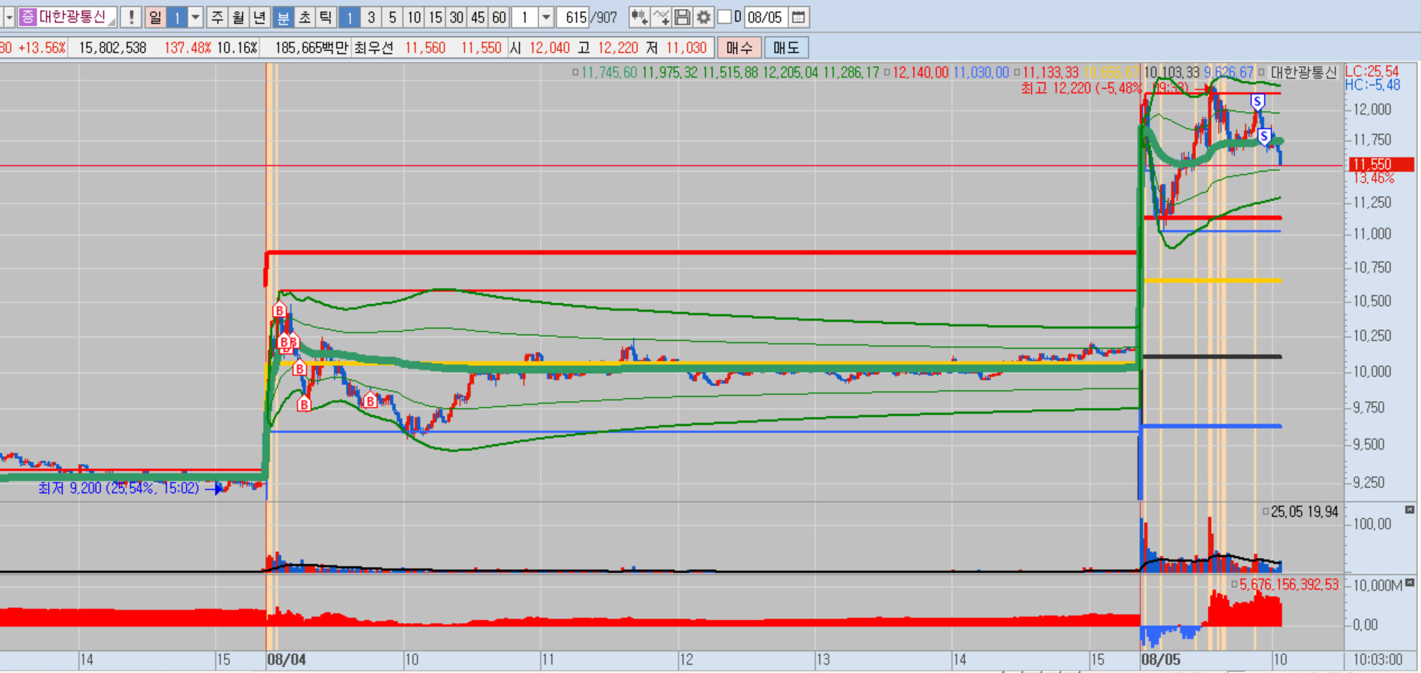Select the 3-minute interval
Image resolution: width=1421 pixels, height=673 pixels.
tap(371, 16)
